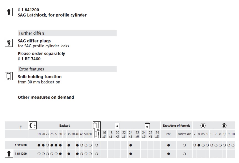Click the filled square spindle icon
This screenshot has height=163, width=239.
click(203, 126)
